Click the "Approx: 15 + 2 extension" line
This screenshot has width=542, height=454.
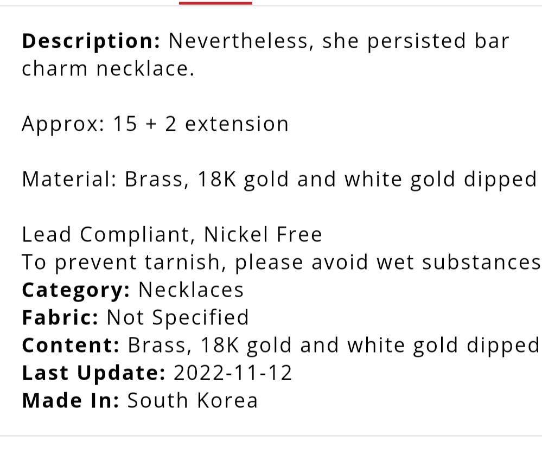[x=155, y=124]
